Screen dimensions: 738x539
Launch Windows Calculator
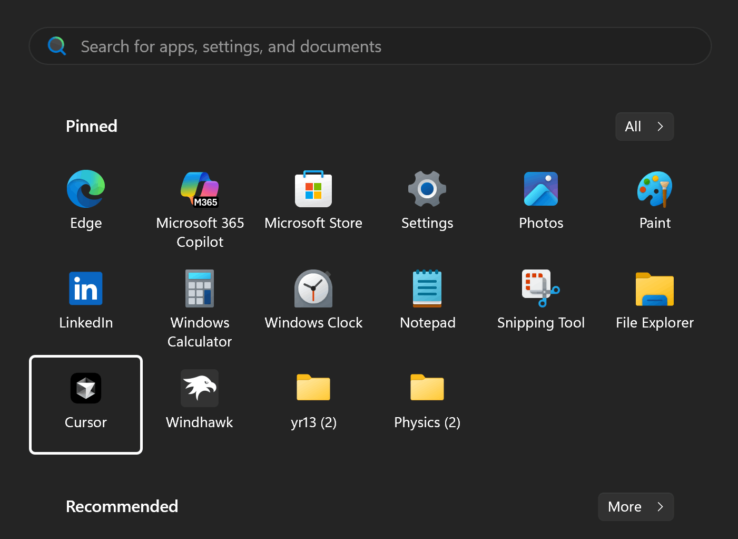click(x=200, y=288)
